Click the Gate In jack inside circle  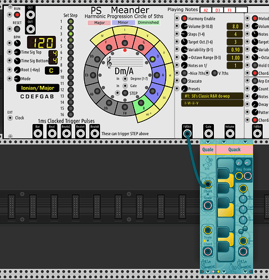point(125,86)
